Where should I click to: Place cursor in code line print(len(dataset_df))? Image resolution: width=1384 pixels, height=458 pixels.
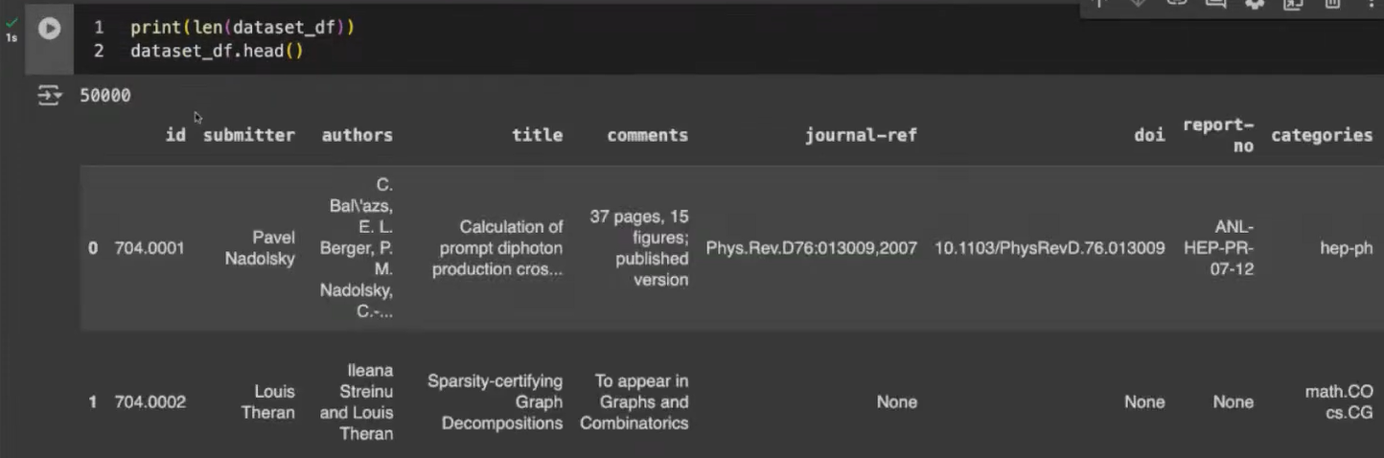click(242, 28)
